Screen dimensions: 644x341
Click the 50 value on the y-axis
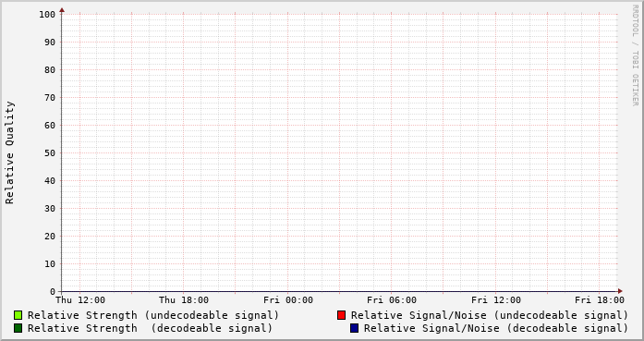[50, 153]
